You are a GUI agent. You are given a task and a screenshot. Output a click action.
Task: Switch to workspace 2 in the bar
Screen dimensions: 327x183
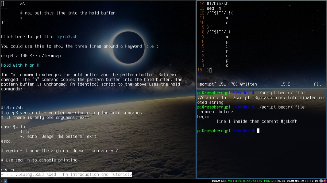click(5, 181)
